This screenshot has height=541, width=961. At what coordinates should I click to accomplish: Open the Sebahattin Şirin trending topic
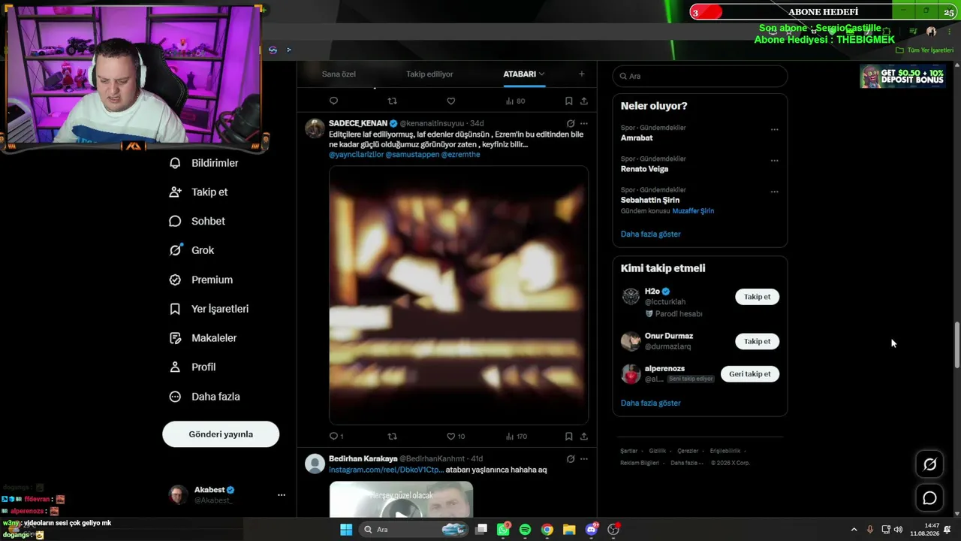point(650,200)
